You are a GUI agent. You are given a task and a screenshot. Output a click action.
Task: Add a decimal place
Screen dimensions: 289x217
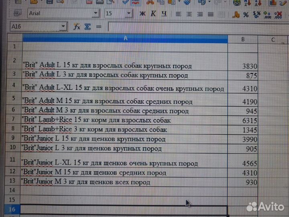pos(267,15)
